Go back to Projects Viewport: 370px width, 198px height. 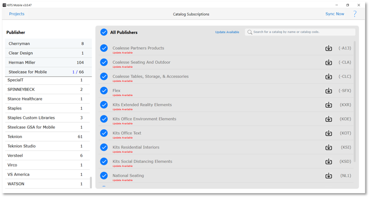tap(17, 14)
